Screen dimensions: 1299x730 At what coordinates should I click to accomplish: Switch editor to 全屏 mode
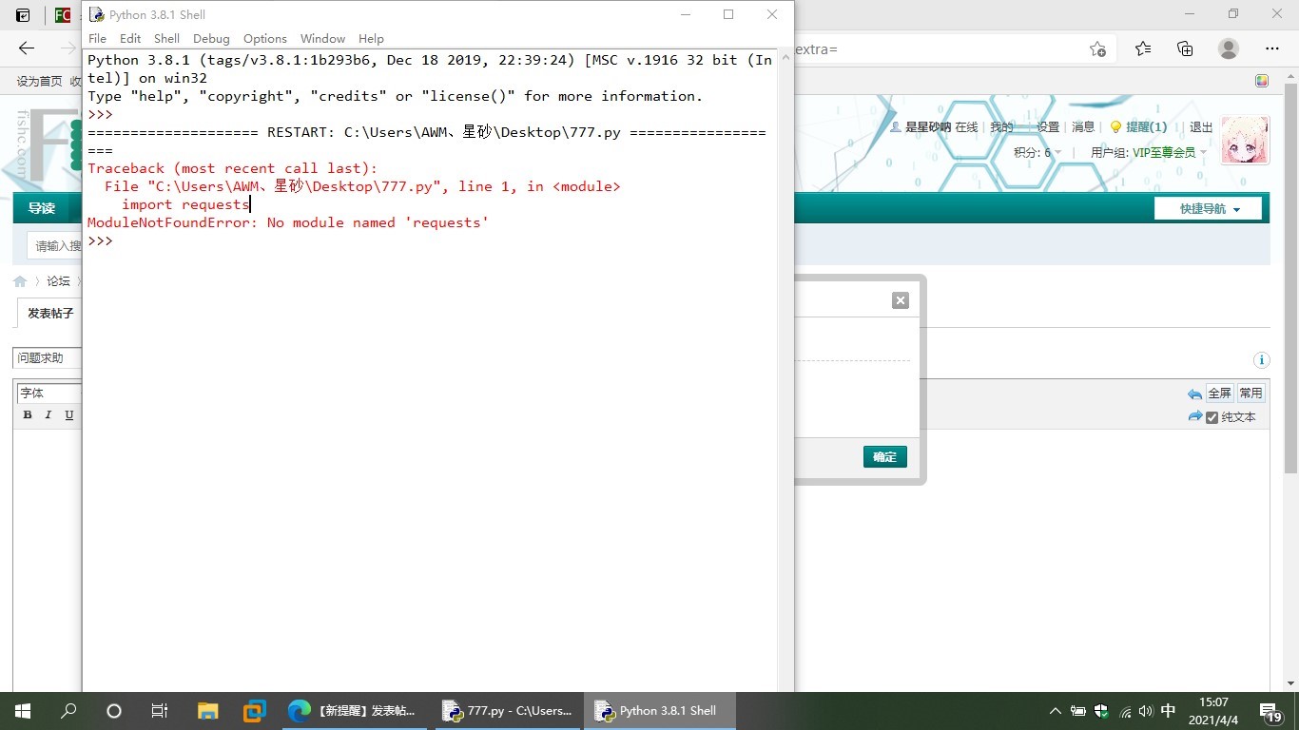click(x=1219, y=393)
